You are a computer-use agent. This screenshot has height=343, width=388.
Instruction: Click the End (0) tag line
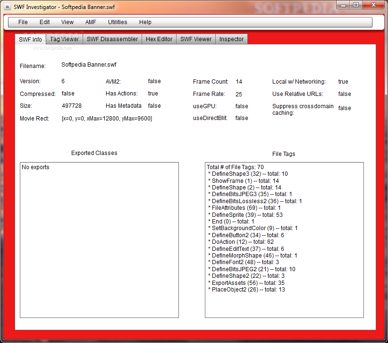pos(231,222)
